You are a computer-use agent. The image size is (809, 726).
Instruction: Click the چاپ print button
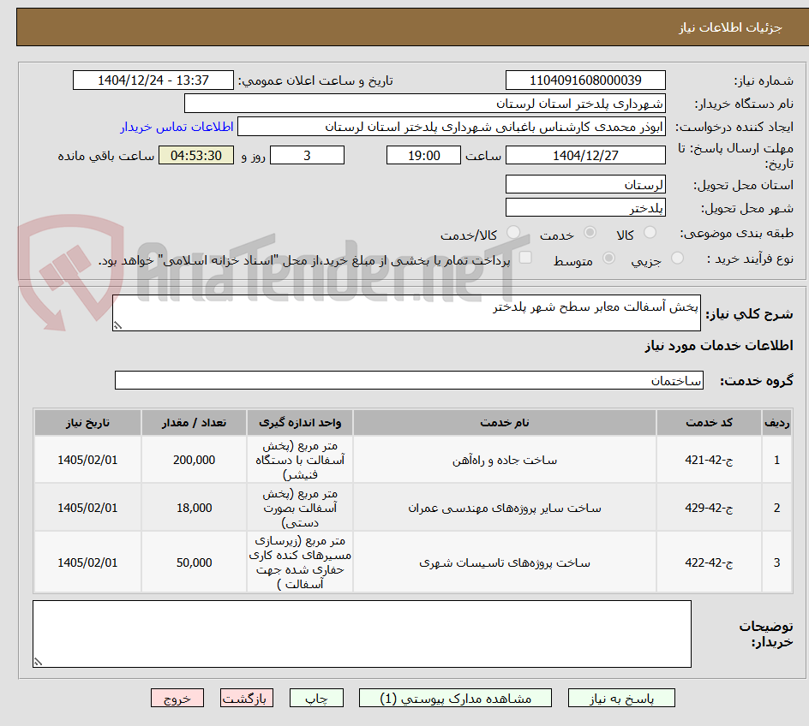pos(316,699)
